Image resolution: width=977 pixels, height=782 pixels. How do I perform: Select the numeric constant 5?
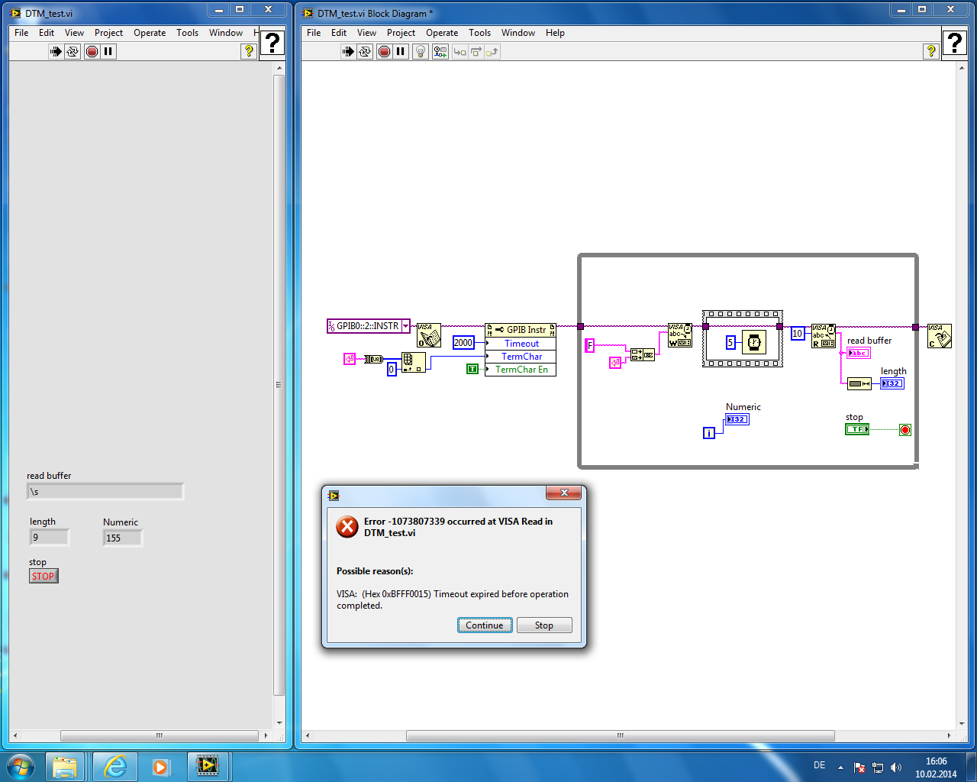click(x=730, y=342)
